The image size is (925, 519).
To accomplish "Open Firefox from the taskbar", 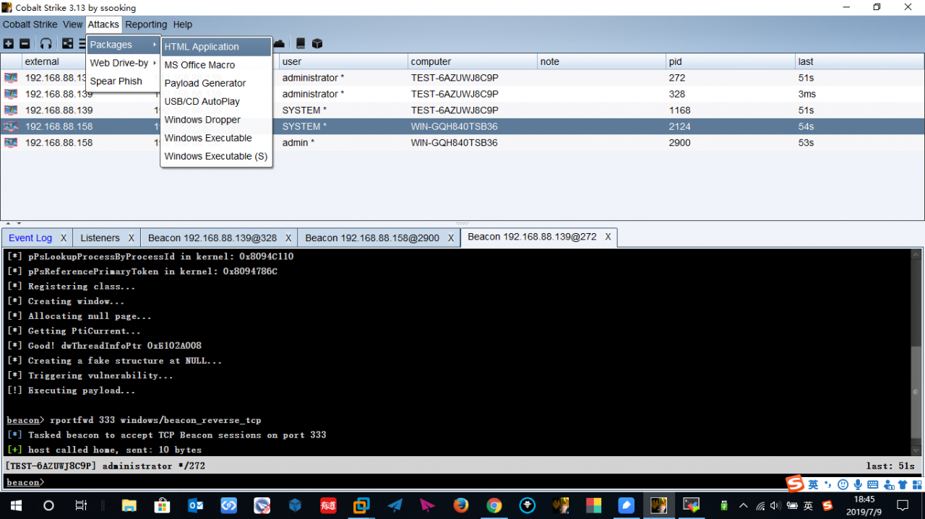I will (x=461, y=505).
